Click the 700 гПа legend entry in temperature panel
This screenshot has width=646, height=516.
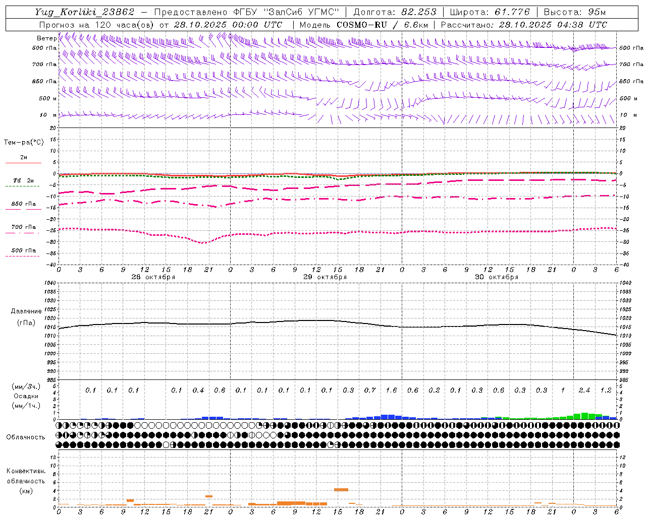[24, 227]
